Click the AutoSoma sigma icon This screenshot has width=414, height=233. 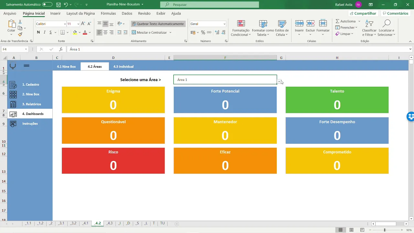pos(337,21)
